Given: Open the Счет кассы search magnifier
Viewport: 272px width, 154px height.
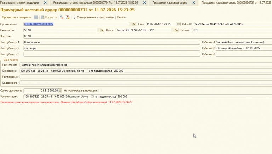Looking at the screenshot, I should pos(102,30).
